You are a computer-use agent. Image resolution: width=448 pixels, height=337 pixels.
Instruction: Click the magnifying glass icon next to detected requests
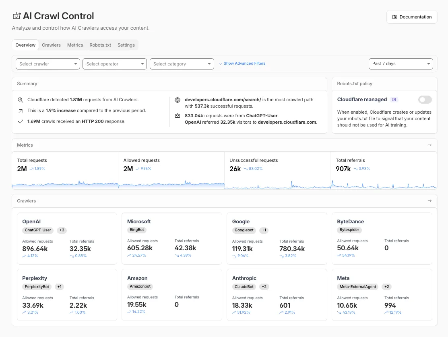tap(21, 100)
